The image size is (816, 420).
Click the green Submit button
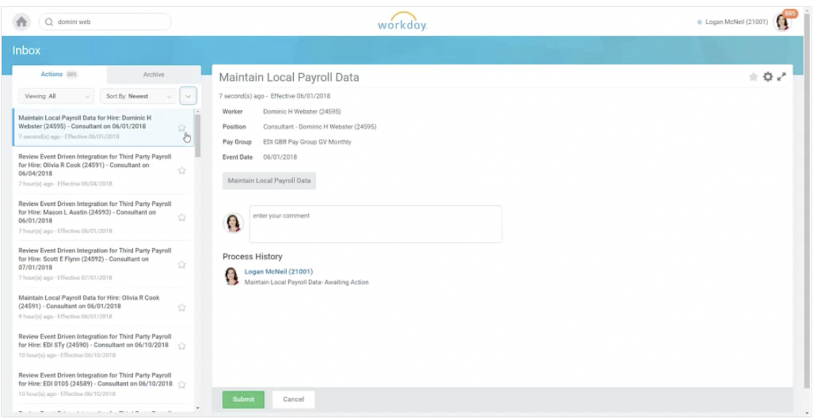[x=243, y=399]
